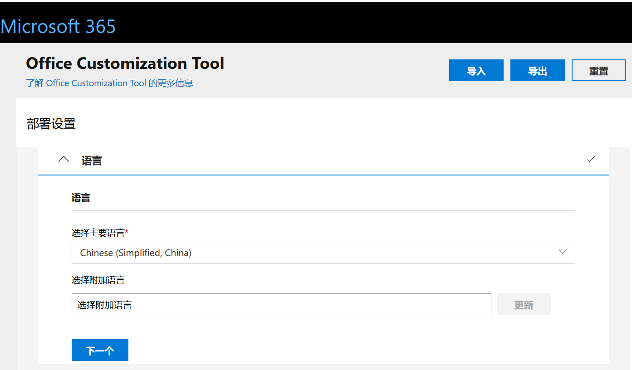
Task: Click the 语言 section header title
Action: (92, 161)
